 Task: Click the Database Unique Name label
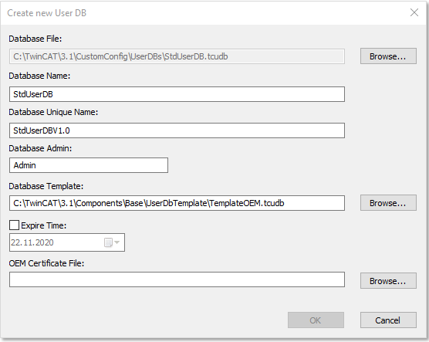53,112
